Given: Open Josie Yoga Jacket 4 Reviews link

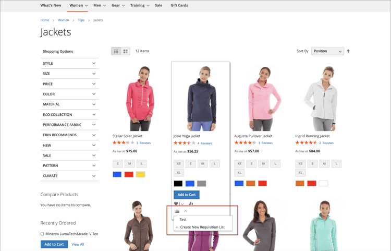Looking at the screenshot, I should 204,143.
